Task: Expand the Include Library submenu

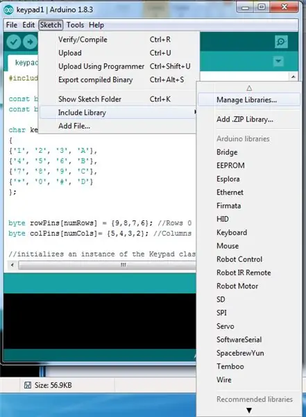Action: 119,113
